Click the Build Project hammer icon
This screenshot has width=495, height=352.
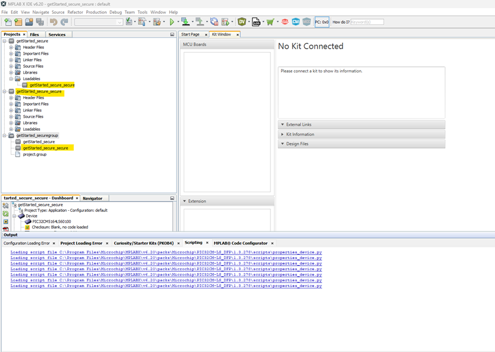(x=142, y=21)
